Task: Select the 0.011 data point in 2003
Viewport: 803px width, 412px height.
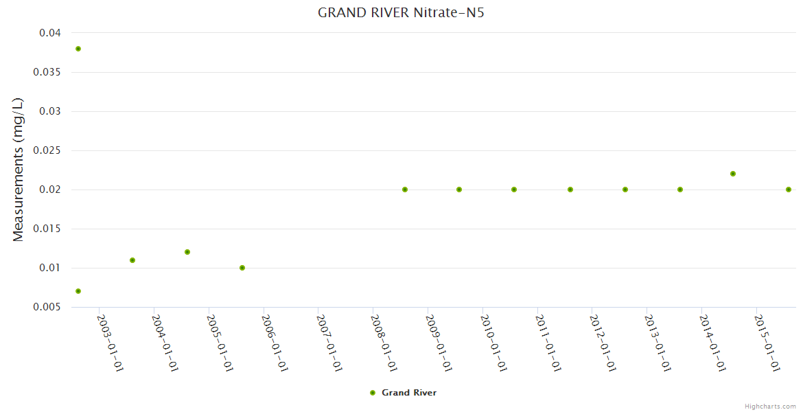Action: click(x=132, y=260)
